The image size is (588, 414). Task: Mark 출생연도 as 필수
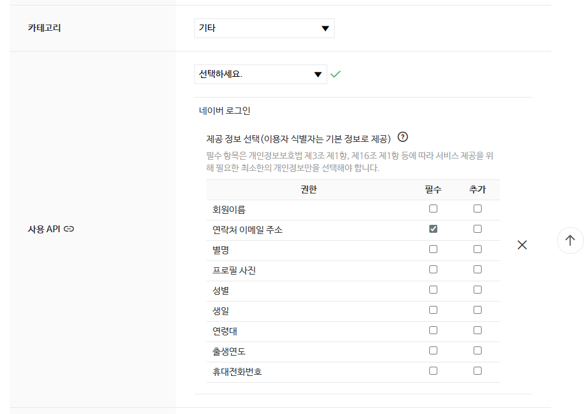[434, 351]
